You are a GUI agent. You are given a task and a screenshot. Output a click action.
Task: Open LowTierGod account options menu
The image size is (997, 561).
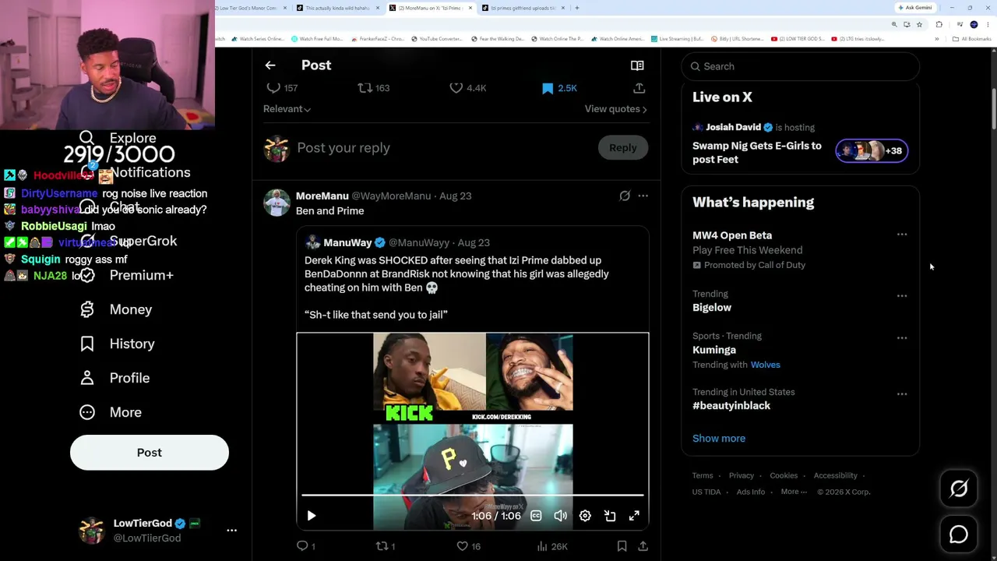click(x=231, y=530)
